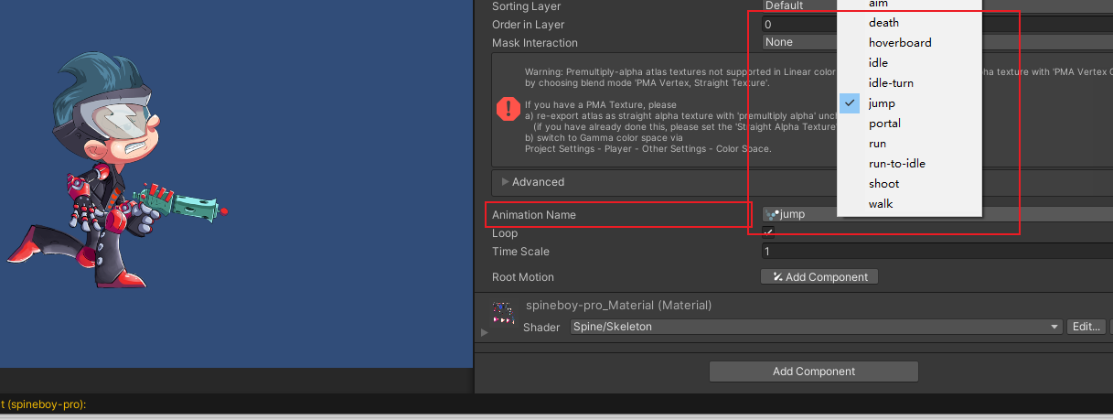Click the shader Edit button
This screenshot has width=1113, height=420.
click(x=1086, y=327)
